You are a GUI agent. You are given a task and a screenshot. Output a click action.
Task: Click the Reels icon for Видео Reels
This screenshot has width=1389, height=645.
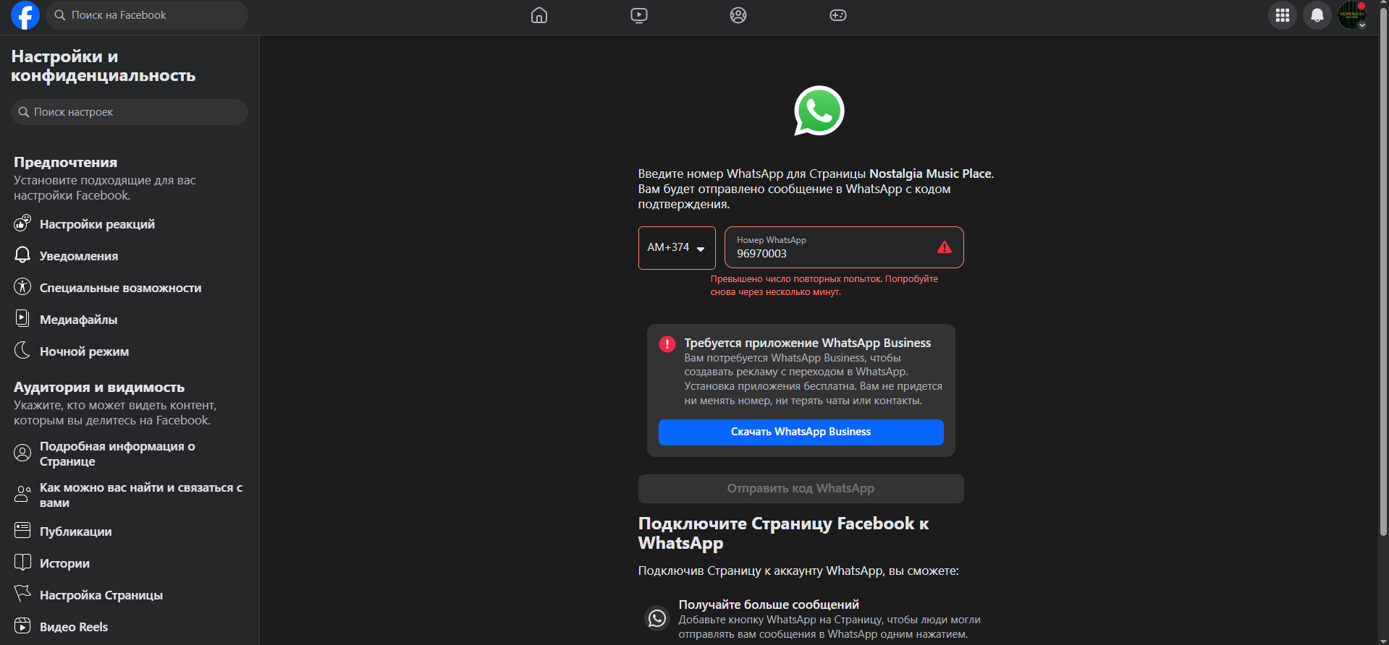[22, 626]
